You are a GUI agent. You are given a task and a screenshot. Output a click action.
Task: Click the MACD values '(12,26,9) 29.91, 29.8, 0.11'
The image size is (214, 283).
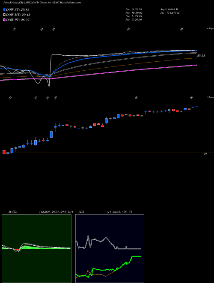[56, 212]
